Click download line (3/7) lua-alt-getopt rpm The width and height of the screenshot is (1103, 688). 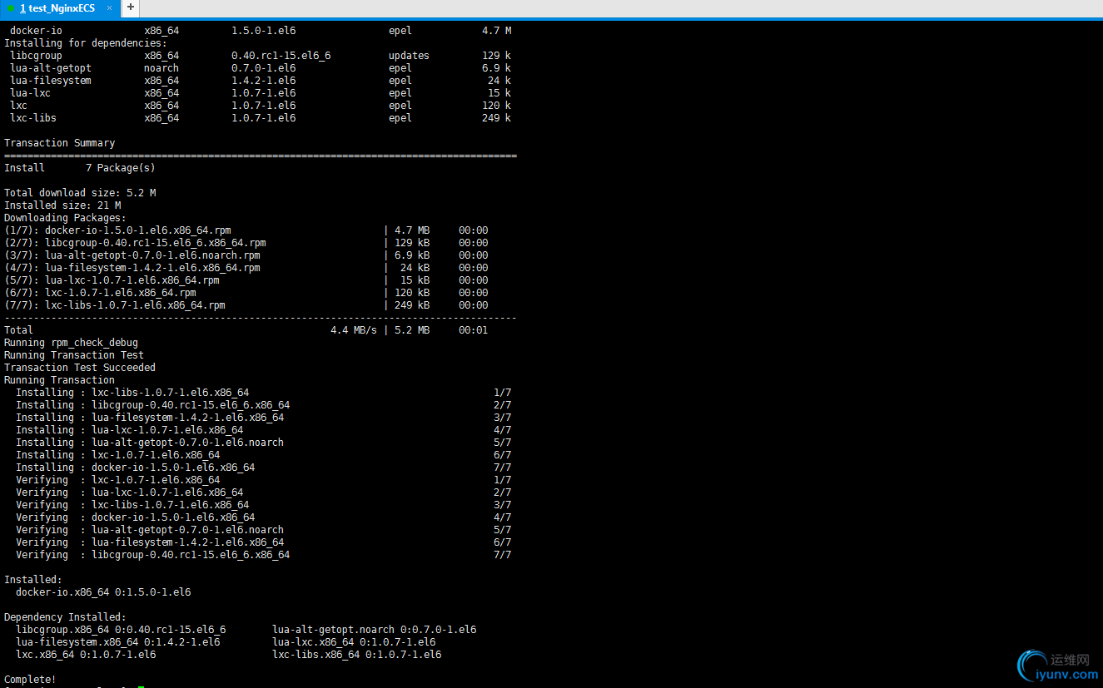[x=246, y=255]
